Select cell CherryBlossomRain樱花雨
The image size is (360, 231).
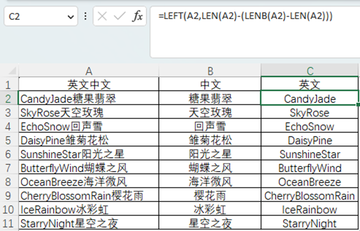[89, 195]
